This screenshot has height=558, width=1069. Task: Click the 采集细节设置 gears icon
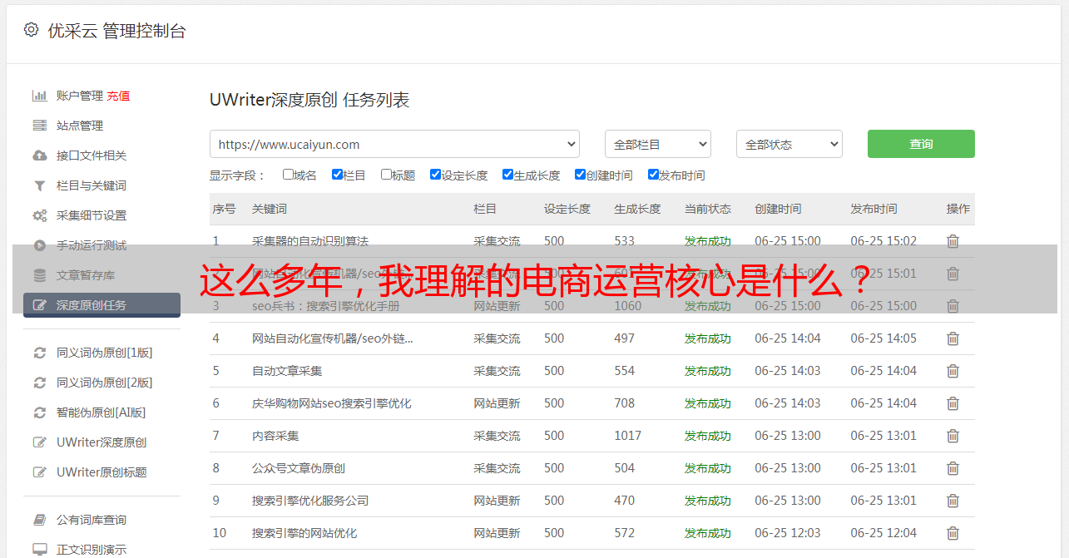tap(39, 215)
